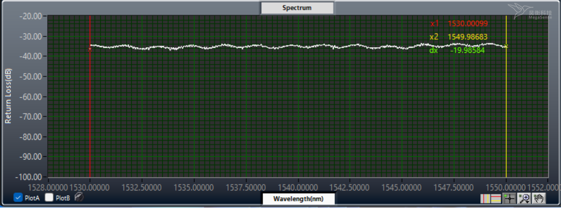
Task: Enable the vertical cursors tool
Action: click(x=486, y=198)
